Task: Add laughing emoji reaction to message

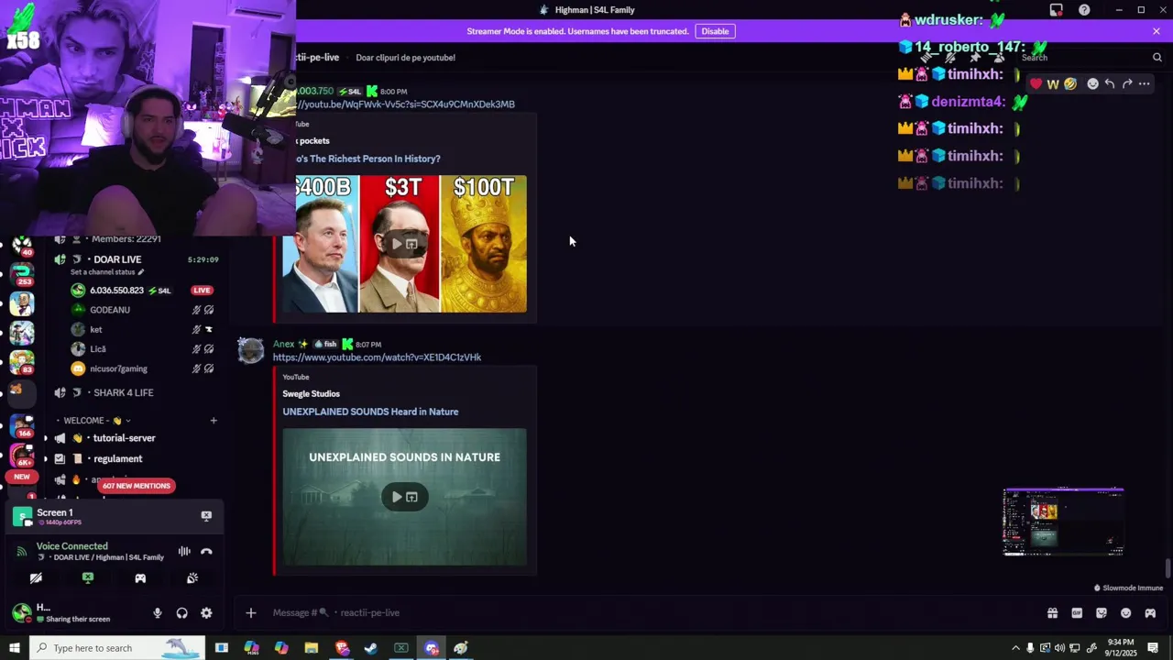Action: point(1069,84)
